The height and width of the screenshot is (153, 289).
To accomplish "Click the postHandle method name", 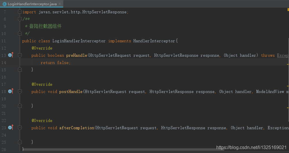I will 71,92.
